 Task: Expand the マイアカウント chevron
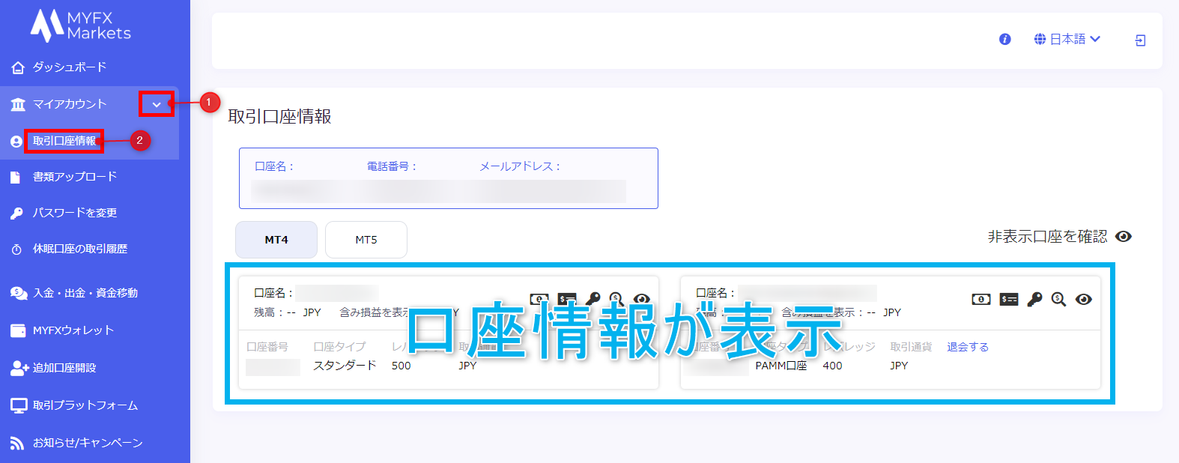pos(157,104)
